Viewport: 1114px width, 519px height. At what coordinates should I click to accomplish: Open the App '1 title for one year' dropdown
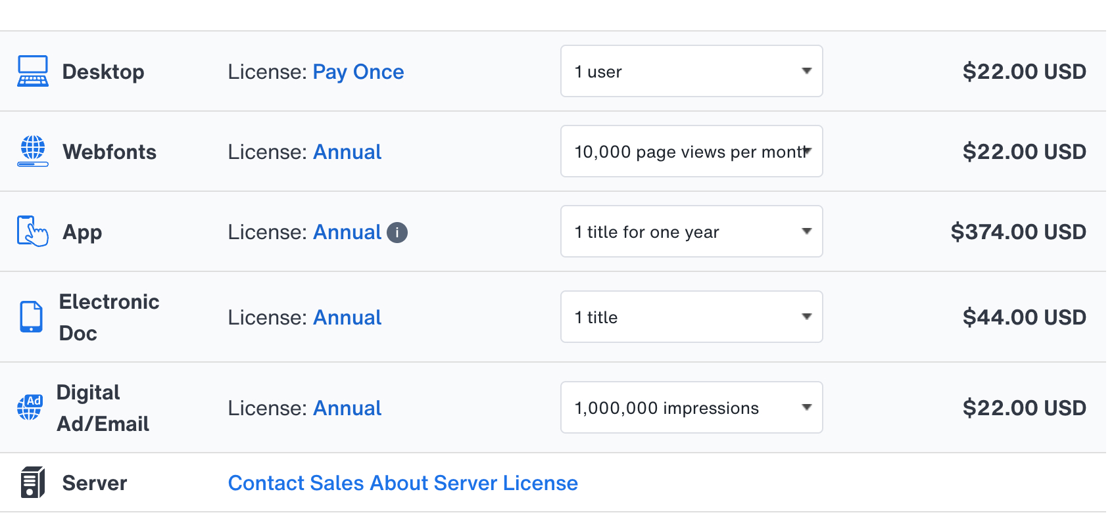(x=691, y=232)
